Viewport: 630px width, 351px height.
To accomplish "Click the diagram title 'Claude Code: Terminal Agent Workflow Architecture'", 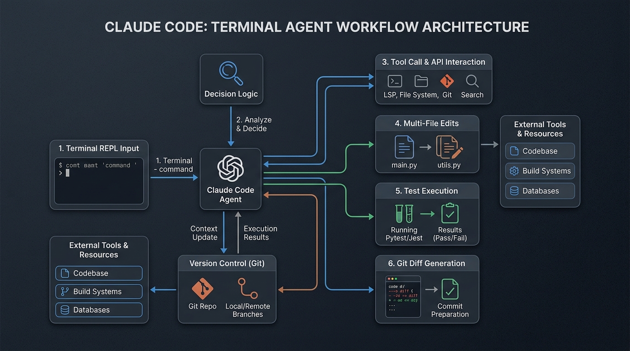I will click(x=317, y=27).
